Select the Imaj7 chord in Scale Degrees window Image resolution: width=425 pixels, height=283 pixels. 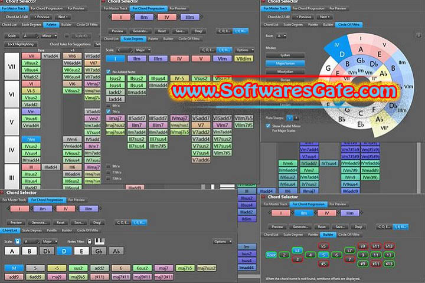[116, 118]
